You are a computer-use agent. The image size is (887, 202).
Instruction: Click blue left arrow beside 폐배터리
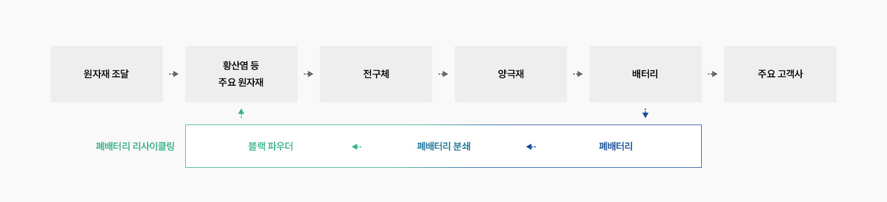click(531, 147)
